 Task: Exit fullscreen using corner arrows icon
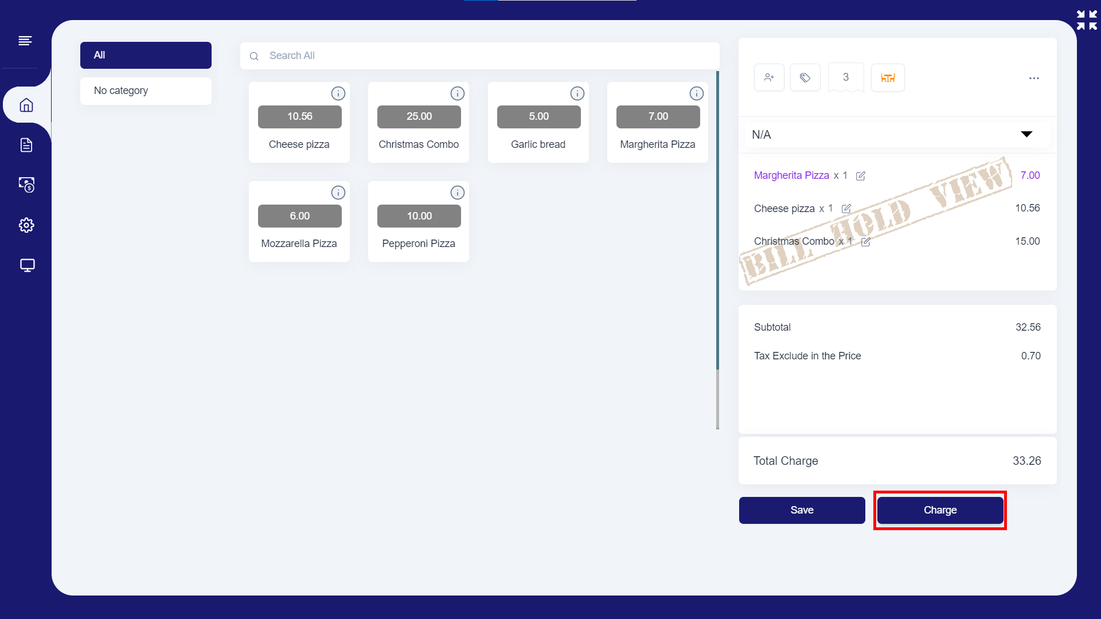[1087, 20]
